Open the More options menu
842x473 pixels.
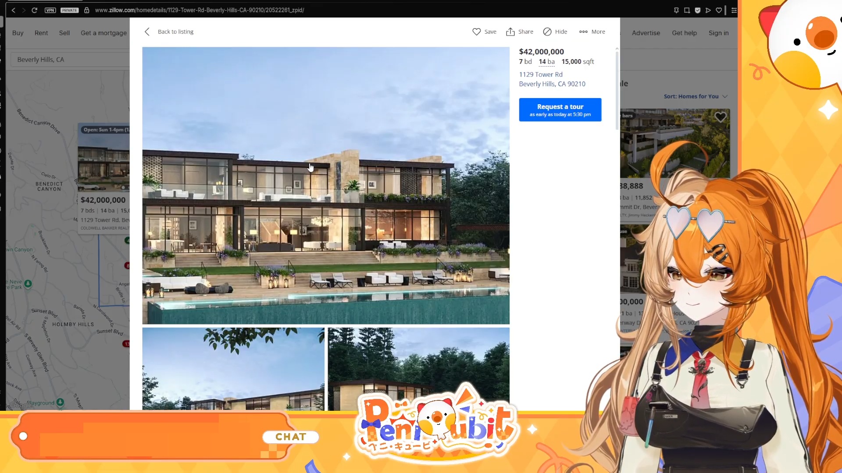592,32
